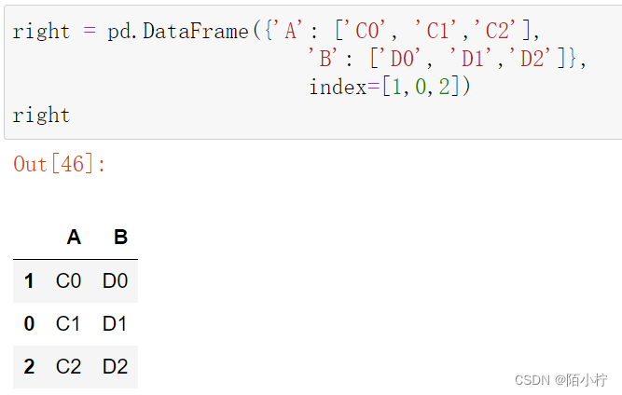Click row index 0 in the table
This screenshot has width=622, height=395.
coord(29,324)
